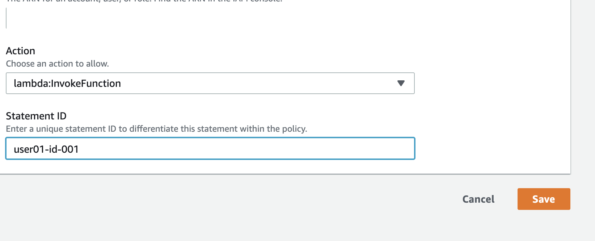This screenshot has height=241, width=595.
Task: Click the cut-off ARN help text at the top
Action: click(145, 1)
